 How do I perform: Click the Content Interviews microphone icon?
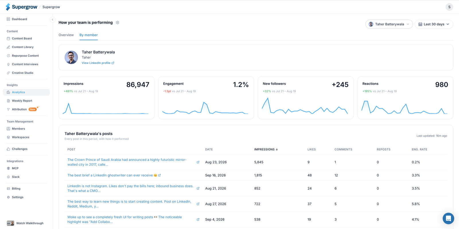coord(8,64)
